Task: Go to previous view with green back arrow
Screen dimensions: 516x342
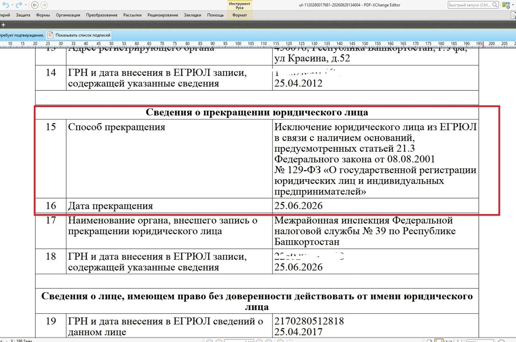Action: click(35, 5)
